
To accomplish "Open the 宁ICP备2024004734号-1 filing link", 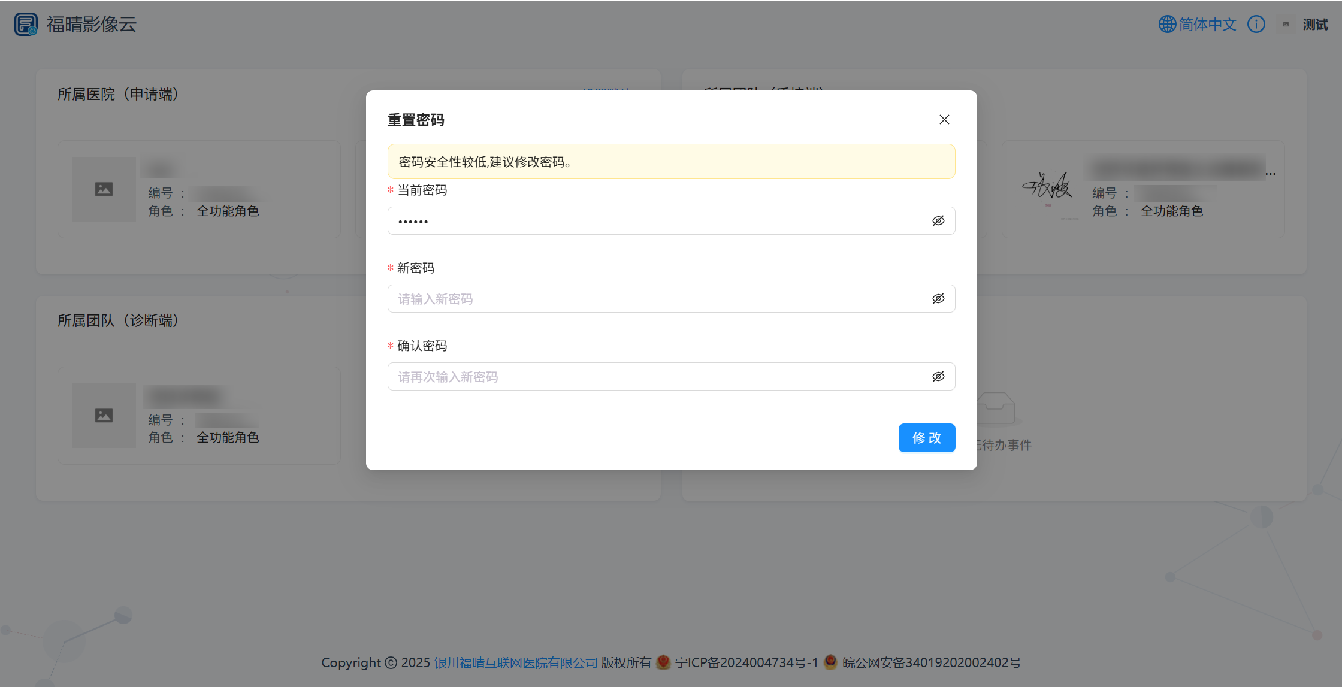I will [x=745, y=662].
